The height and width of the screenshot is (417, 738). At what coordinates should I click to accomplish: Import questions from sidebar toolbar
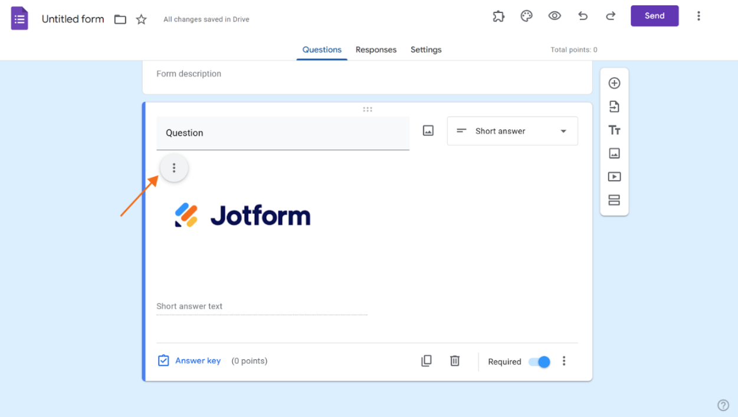click(x=614, y=107)
